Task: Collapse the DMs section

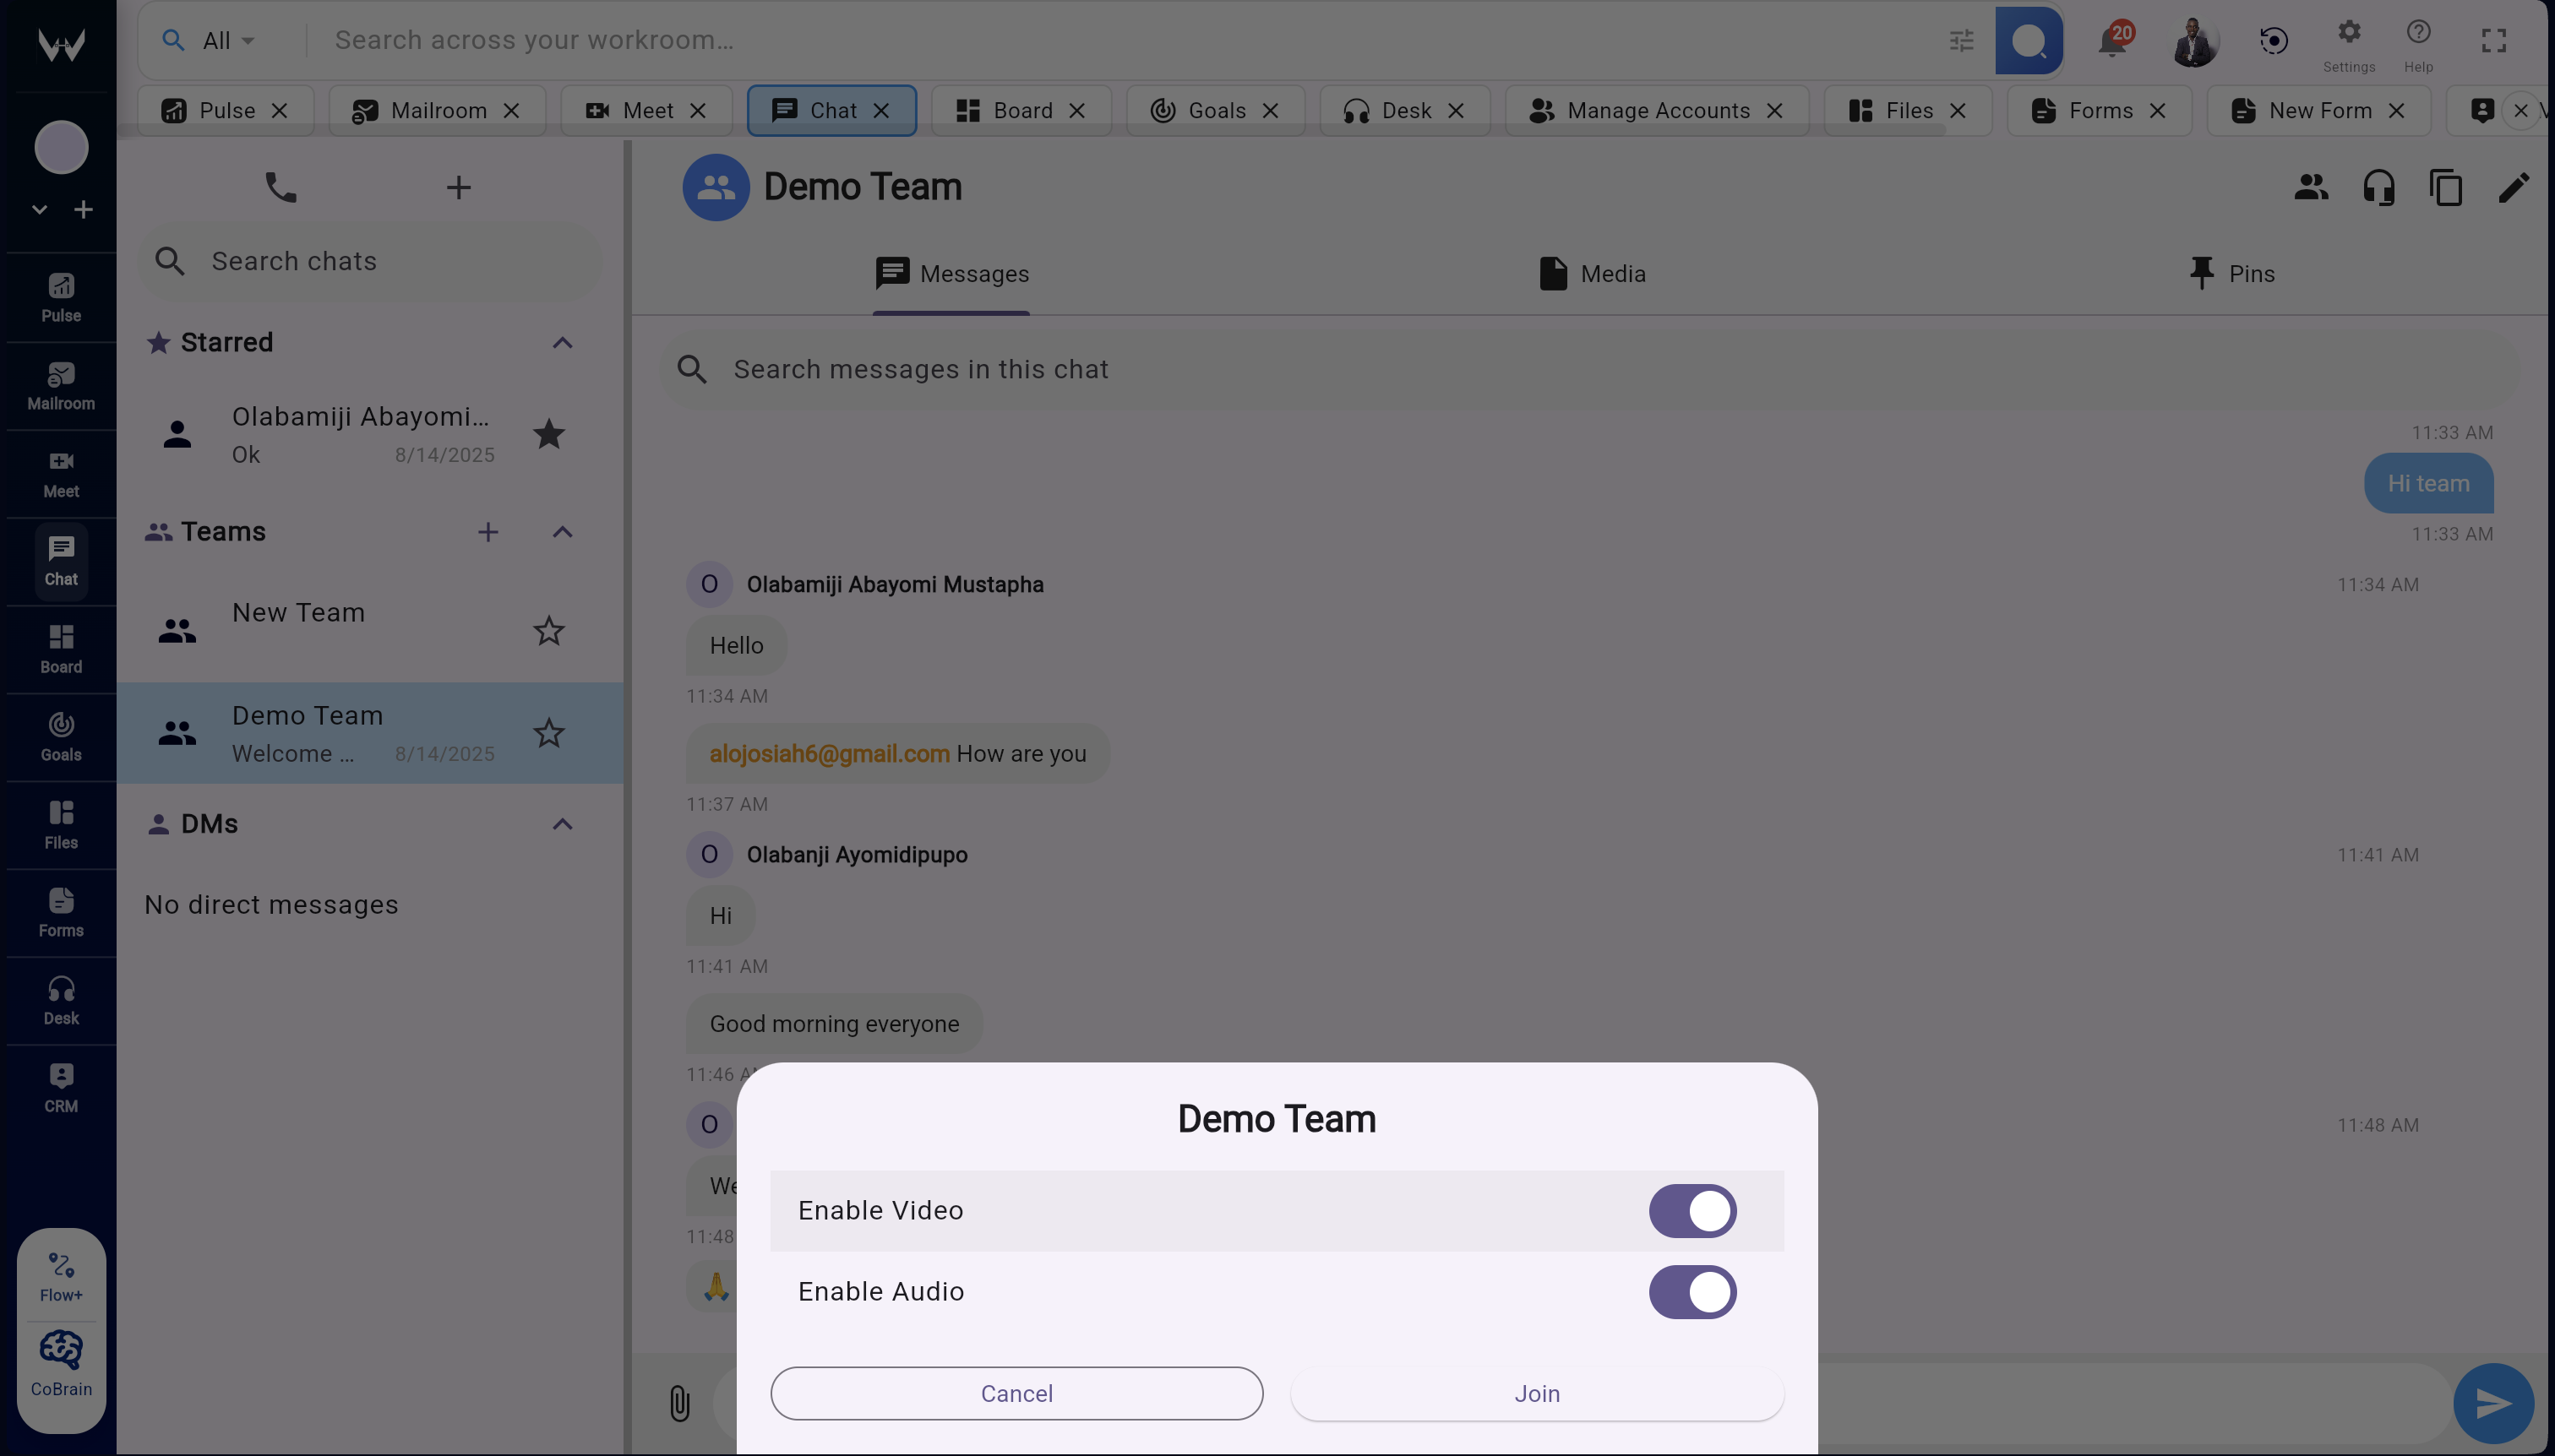Action: click(562, 824)
